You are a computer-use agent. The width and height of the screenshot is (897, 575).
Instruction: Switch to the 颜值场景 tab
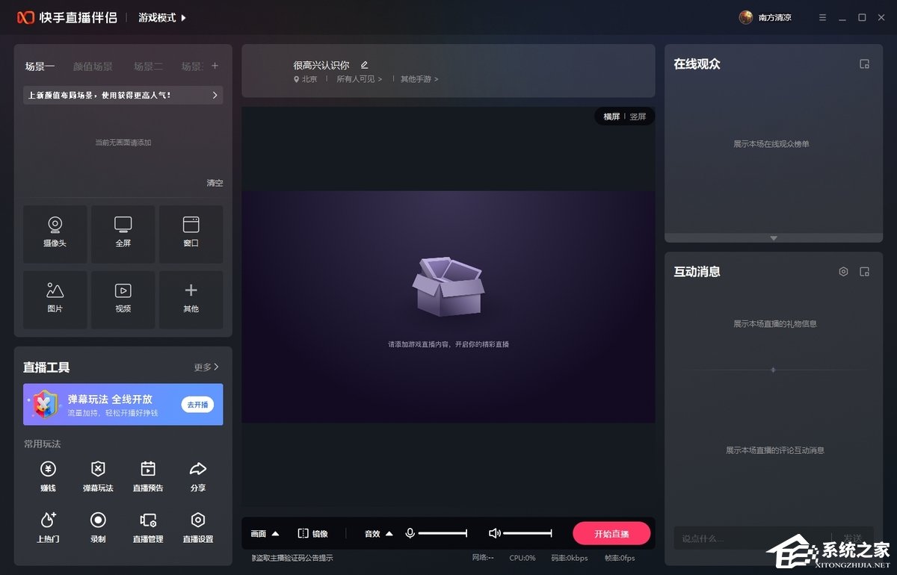93,66
